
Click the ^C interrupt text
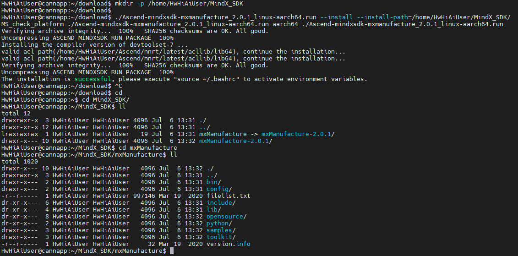tap(118, 86)
